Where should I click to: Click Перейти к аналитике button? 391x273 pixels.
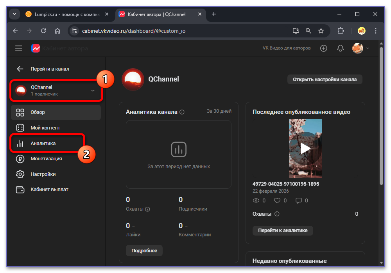coord(283,230)
